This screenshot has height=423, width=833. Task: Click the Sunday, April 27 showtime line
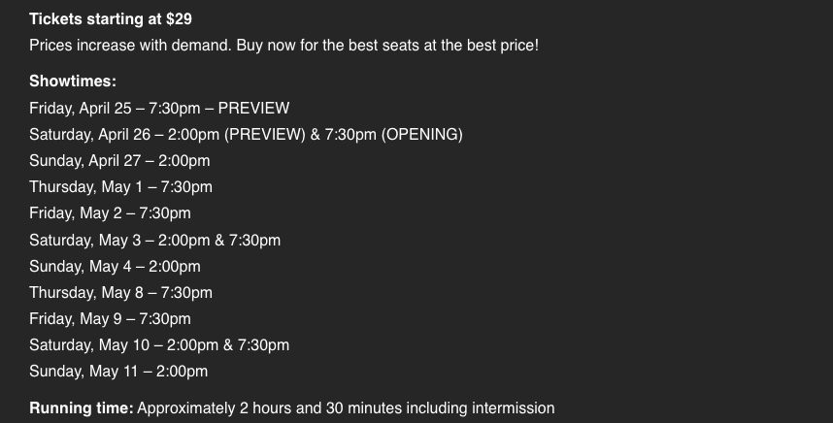click(x=119, y=160)
